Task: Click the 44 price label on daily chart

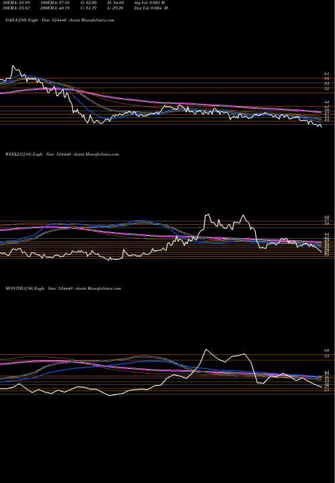Action: 327,102
